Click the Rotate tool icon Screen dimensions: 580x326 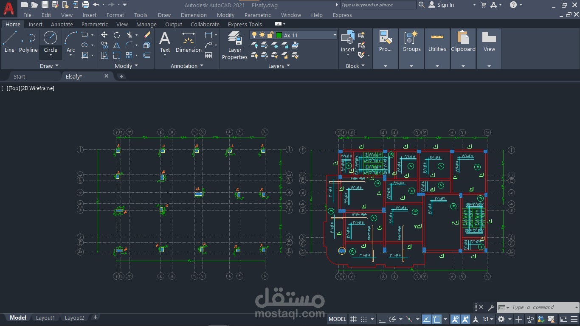117,35
